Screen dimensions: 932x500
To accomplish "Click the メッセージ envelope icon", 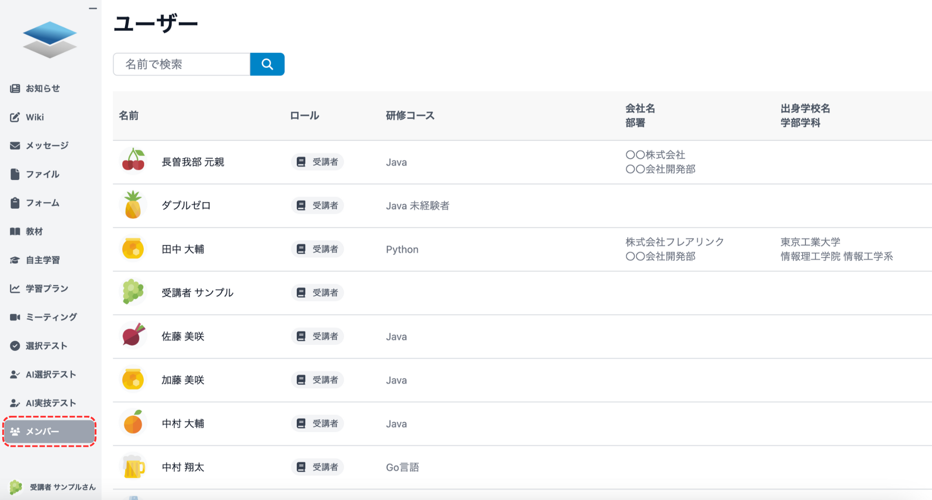I will (15, 146).
